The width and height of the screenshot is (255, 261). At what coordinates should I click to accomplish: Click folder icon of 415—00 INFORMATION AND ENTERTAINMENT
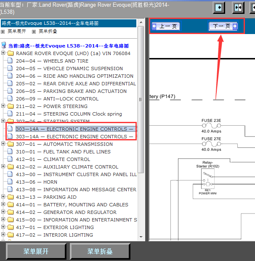(x=11, y=219)
